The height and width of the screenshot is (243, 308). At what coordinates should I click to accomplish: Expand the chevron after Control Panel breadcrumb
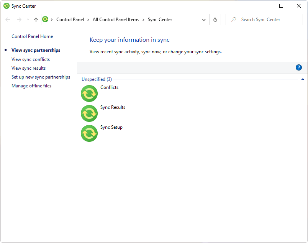pyautogui.click(x=88, y=20)
